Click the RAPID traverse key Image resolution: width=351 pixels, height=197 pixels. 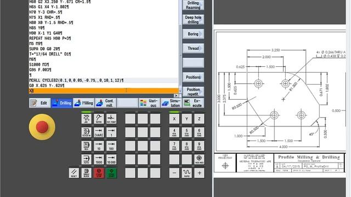click(186, 173)
